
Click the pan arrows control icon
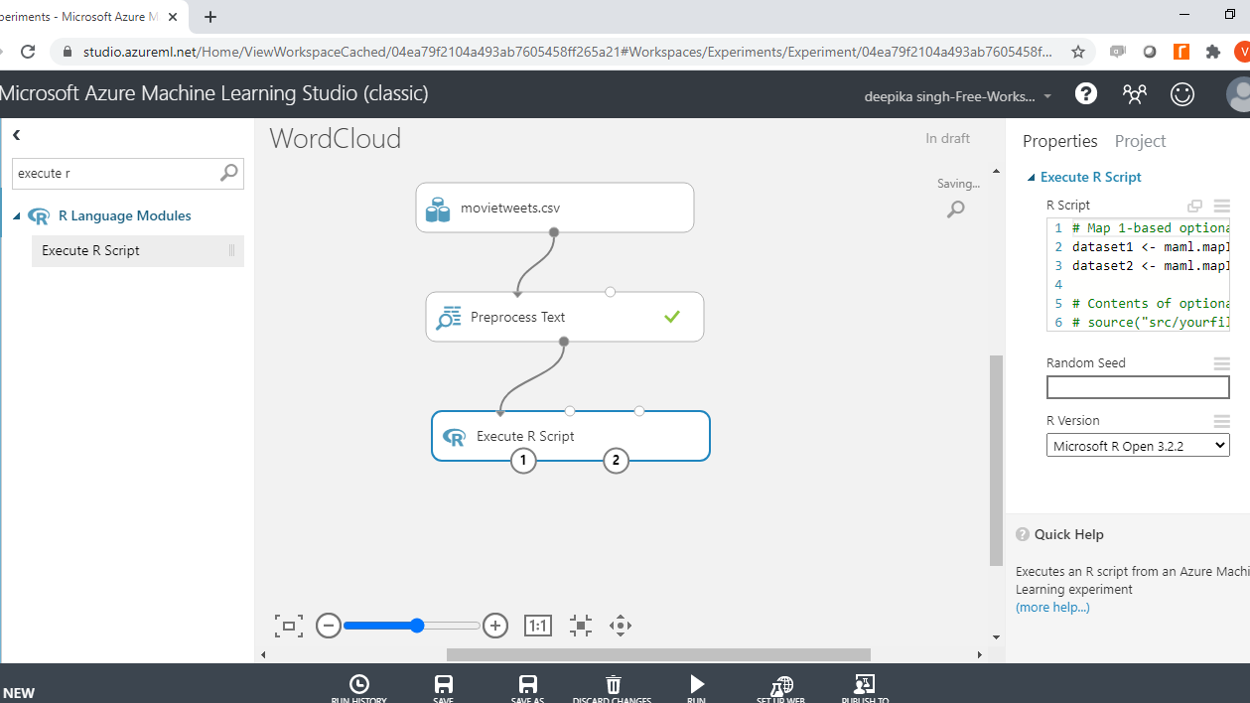[621, 626]
